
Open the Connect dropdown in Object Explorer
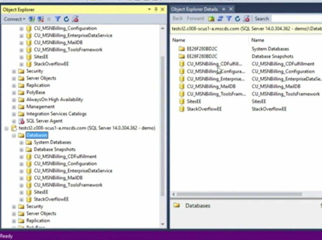14,19
